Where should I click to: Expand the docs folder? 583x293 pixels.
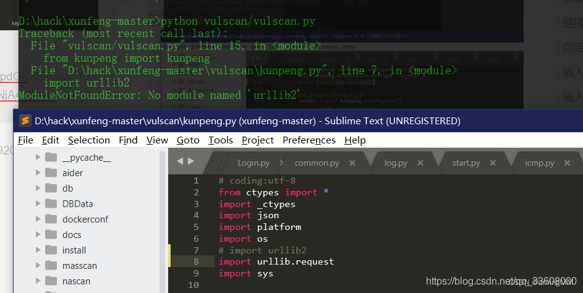coord(38,234)
